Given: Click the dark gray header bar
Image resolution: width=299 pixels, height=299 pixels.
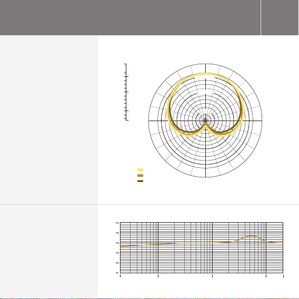Looking at the screenshot, I should click(130, 17).
